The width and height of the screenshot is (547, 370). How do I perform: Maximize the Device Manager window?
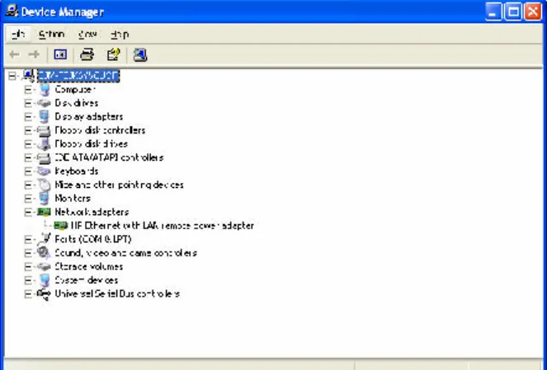click(x=513, y=12)
